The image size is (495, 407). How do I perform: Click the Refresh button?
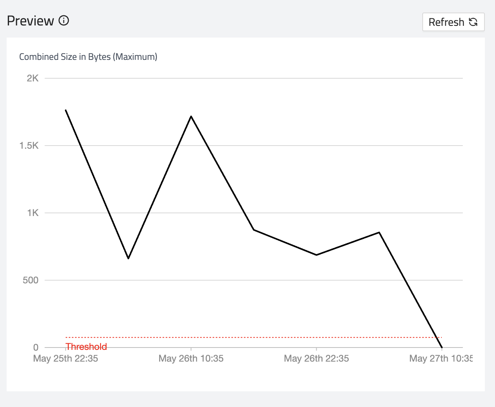(x=453, y=22)
